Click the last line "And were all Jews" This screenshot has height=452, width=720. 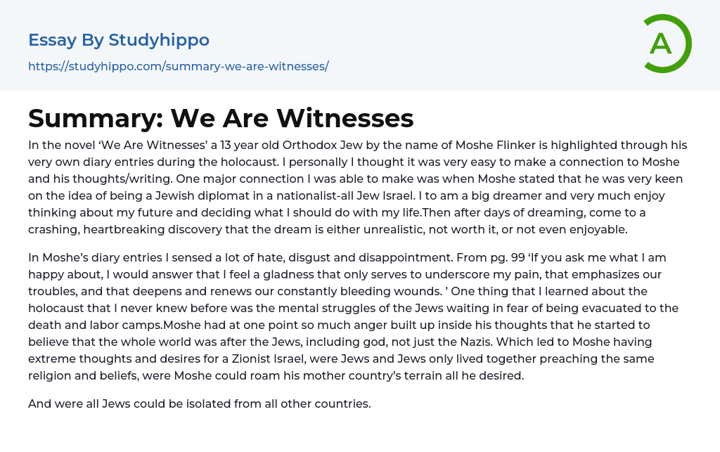coord(199,403)
